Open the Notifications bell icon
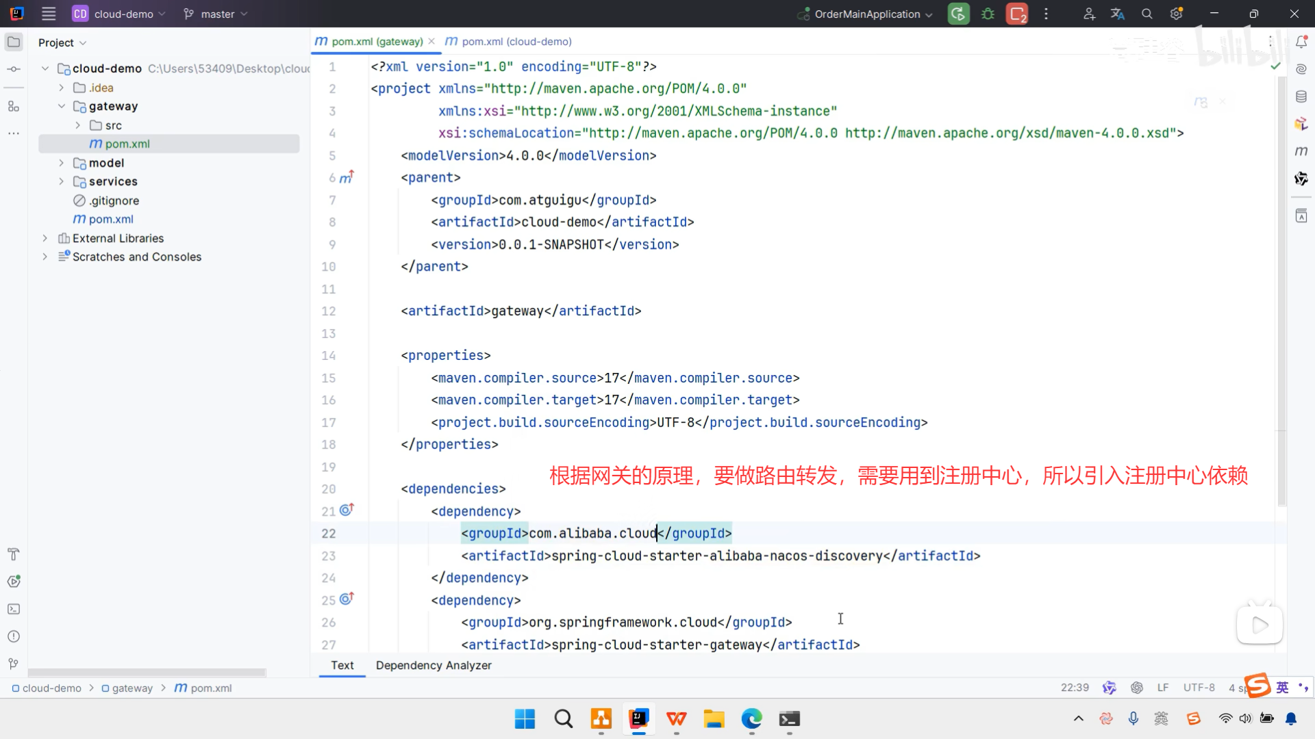 click(x=1301, y=42)
